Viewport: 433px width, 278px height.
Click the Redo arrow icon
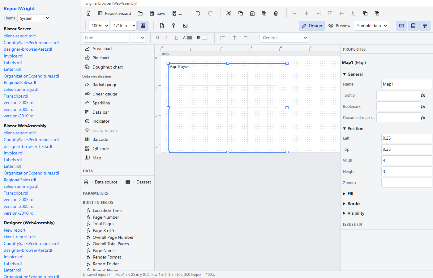210,13
